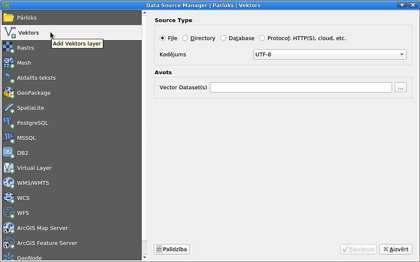The height and width of the screenshot is (262, 420).
Task: Click the Kodējums label
Action: (x=173, y=55)
